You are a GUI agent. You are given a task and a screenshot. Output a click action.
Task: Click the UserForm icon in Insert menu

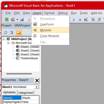pos(35,24)
